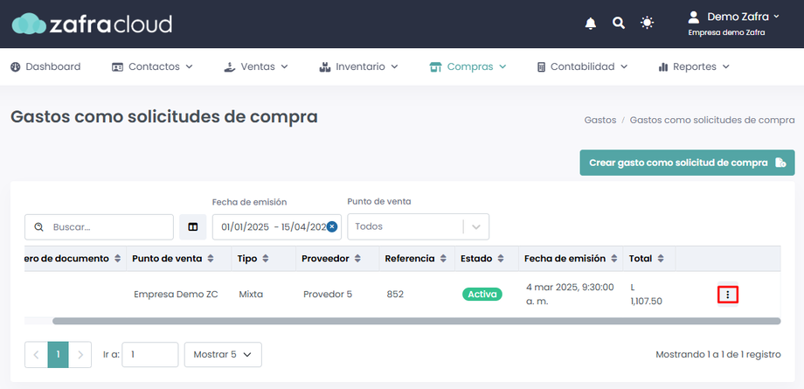Screen dimensions: 804x389
Task: Click Crear gasto como solicitud de compra
Action: [687, 163]
